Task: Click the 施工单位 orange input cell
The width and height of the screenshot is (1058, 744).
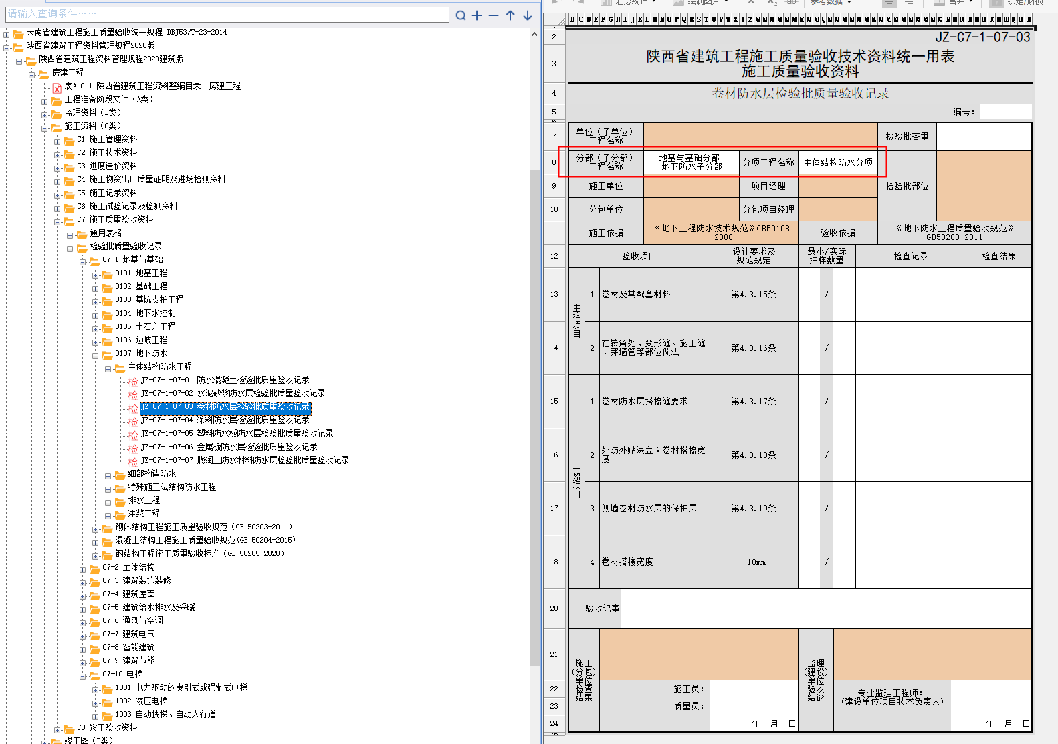Action: pos(692,186)
